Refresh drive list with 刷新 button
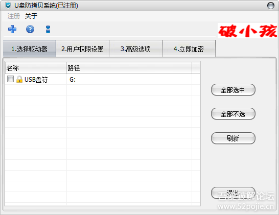279x215 pixels. click(233, 138)
